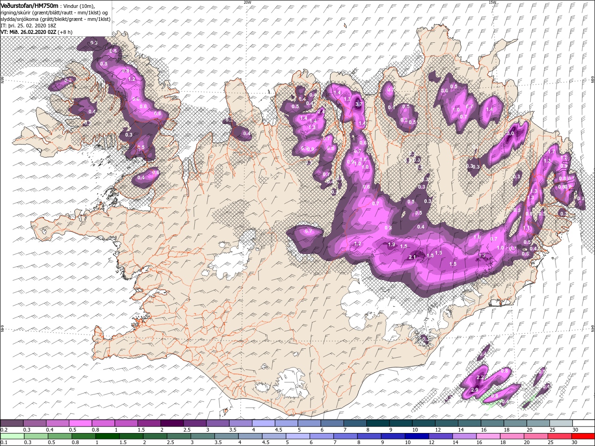The height and width of the screenshot is (446, 595).
Task: Pick the palest green swatch starting bottom legend row
Action: click(12, 436)
